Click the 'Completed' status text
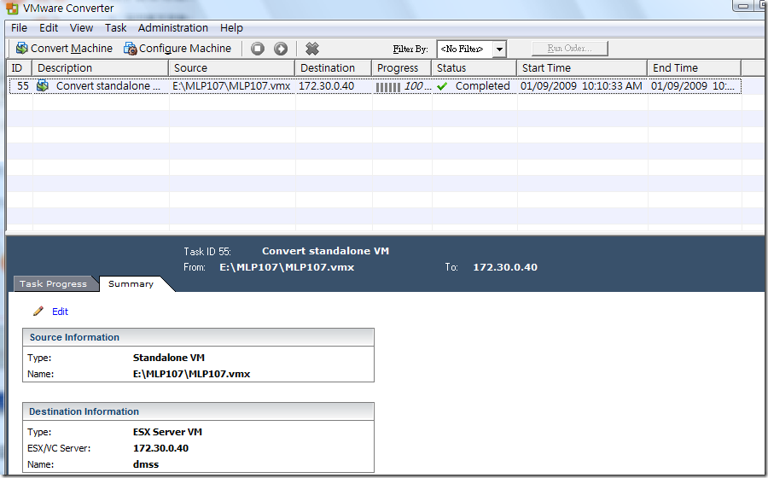 pyautogui.click(x=482, y=86)
